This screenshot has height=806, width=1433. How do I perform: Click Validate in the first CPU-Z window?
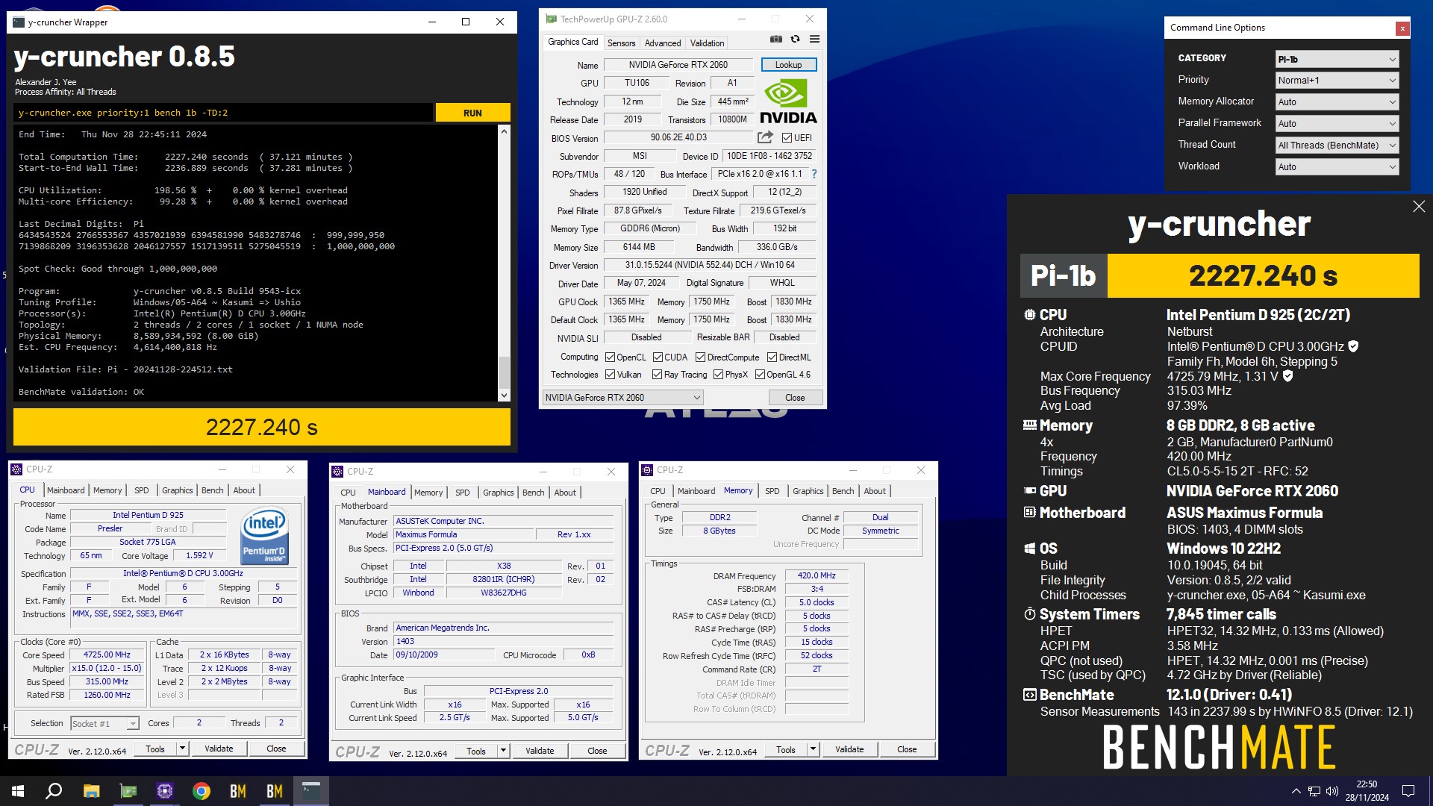click(x=219, y=749)
